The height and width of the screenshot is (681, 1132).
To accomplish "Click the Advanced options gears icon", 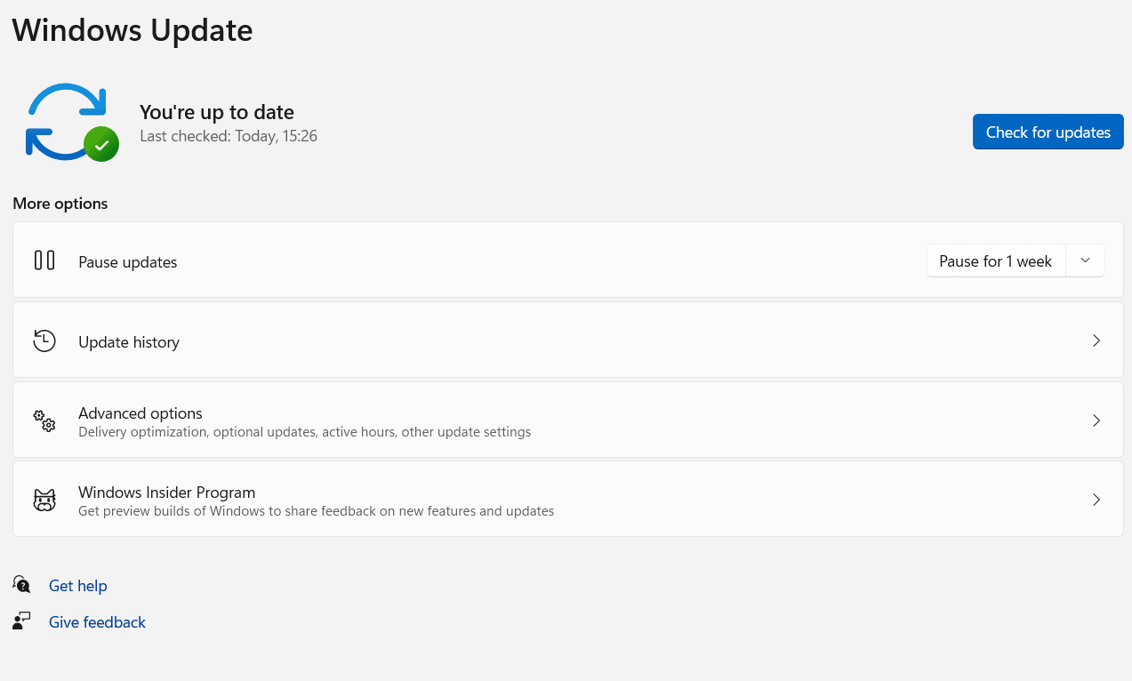I will point(44,421).
